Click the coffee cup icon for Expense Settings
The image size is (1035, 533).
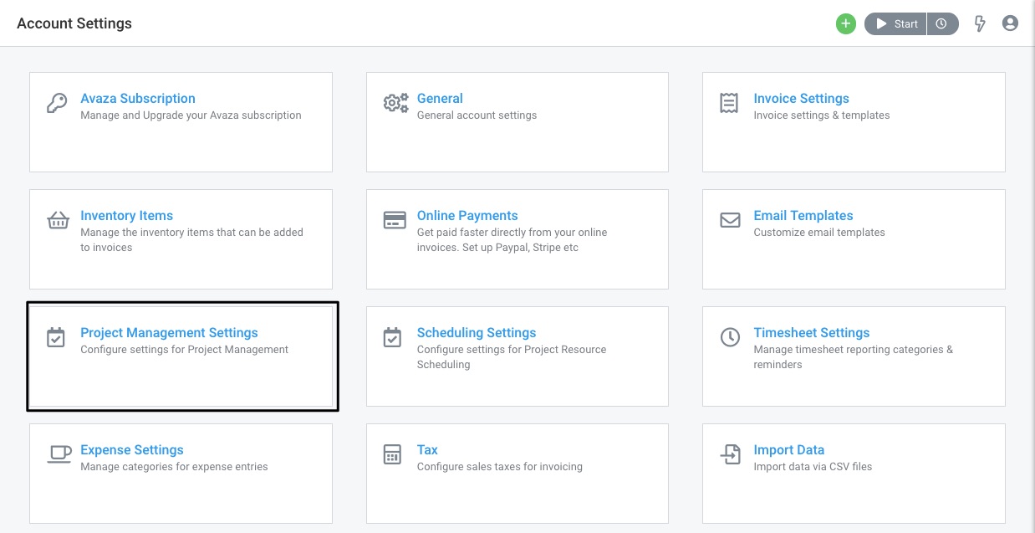pos(59,454)
